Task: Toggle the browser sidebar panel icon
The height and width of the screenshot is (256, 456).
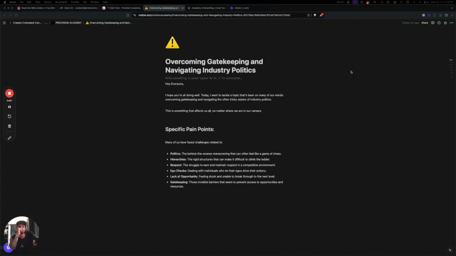Action: 440,15
